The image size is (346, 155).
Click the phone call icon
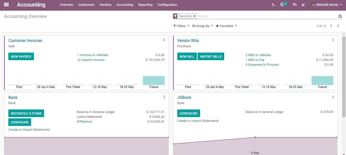pyautogui.click(x=273, y=5)
